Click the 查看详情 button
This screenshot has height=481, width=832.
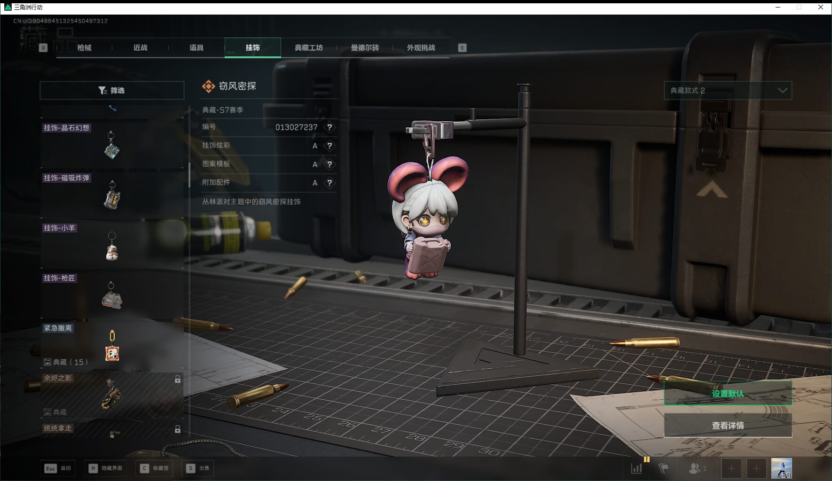click(728, 426)
